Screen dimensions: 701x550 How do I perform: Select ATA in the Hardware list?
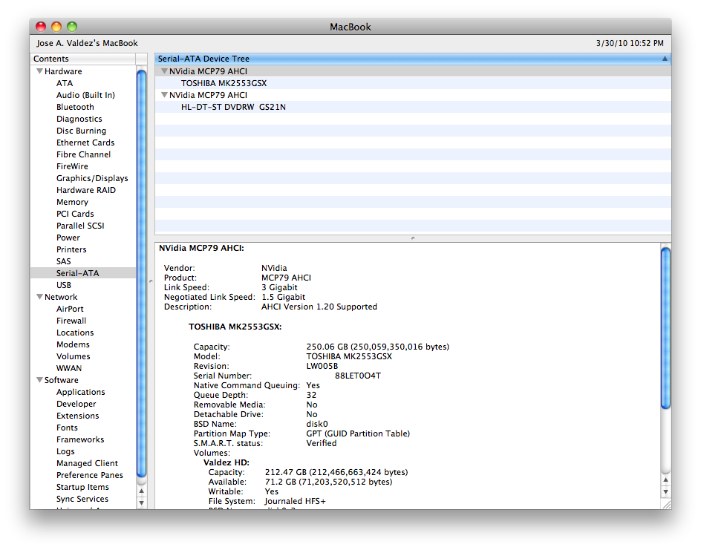click(65, 83)
